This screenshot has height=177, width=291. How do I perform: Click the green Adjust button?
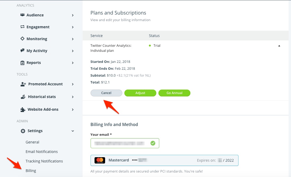point(140,93)
